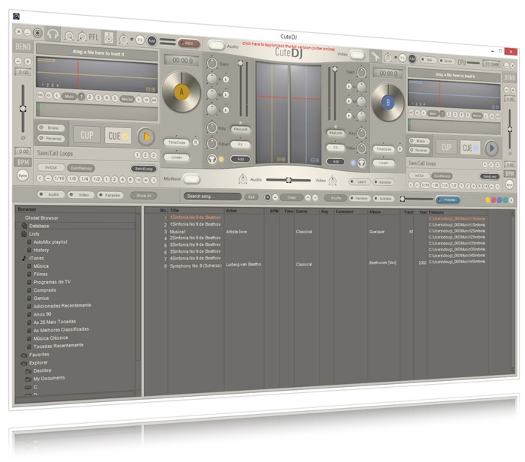Click the blue Preview button
Image resolution: width=525 pixels, height=462 pixels.
click(x=448, y=199)
